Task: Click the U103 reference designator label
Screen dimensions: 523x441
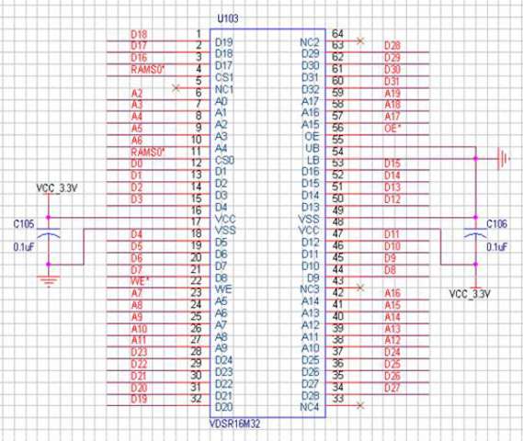Action: 228,18
